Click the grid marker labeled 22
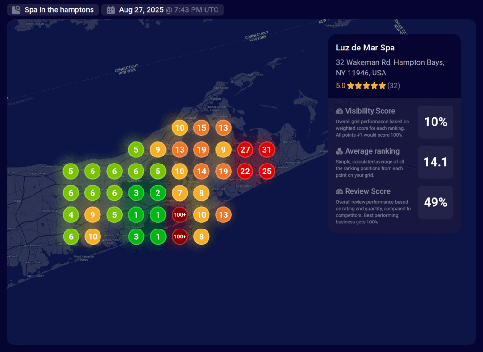The height and width of the screenshot is (352, 483). [x=245, y=171]
